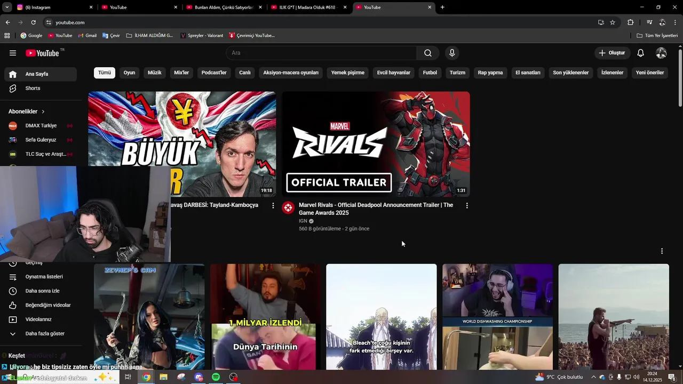The width and height of the screenshot is (683, 384).
Task: Open the browser extensions puzzle icon
Action: [x=630, y=22]
